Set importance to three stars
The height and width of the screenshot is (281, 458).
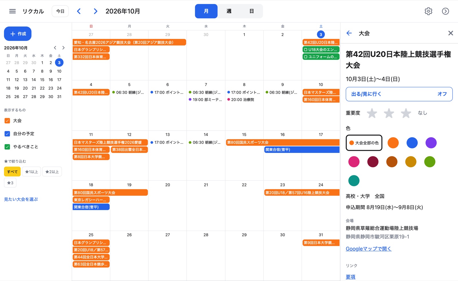(x=406, y=113)
